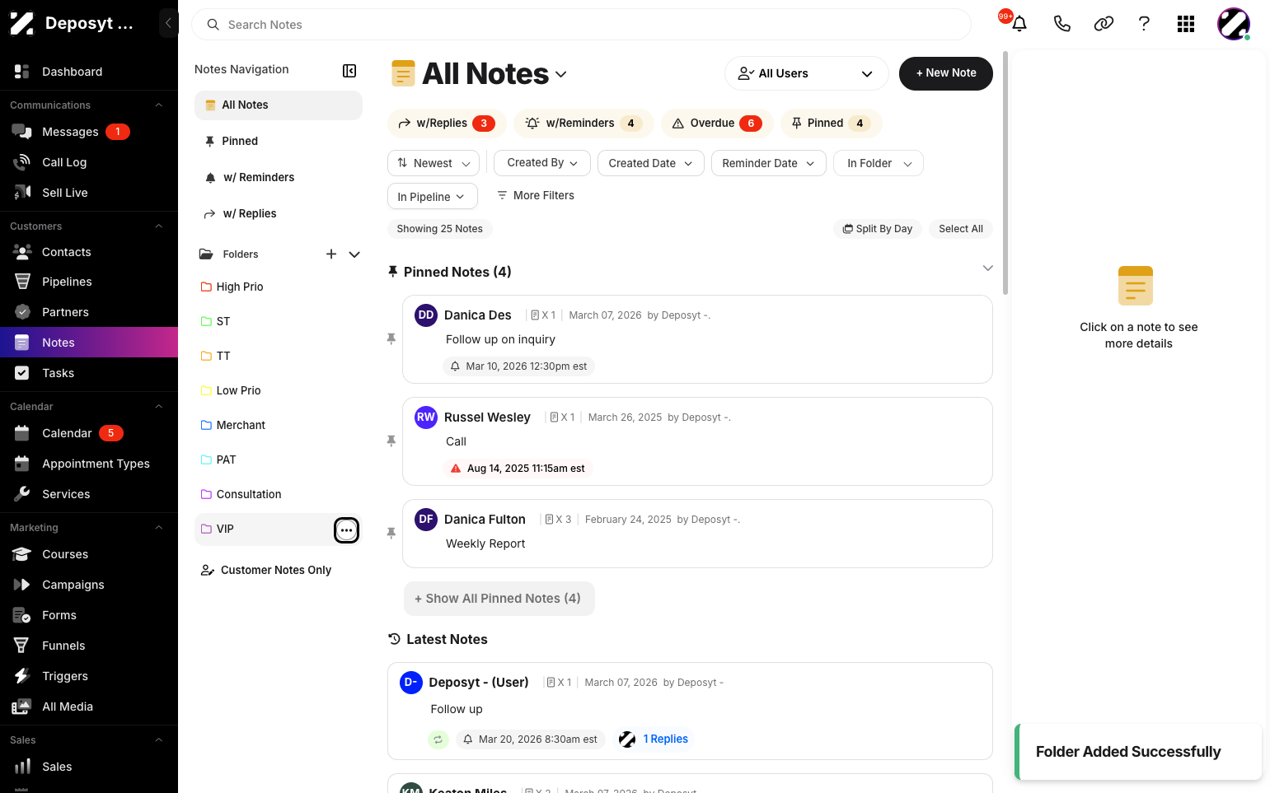Collapse the Communications section
The image size is (1270, 793).
[159, 105]
